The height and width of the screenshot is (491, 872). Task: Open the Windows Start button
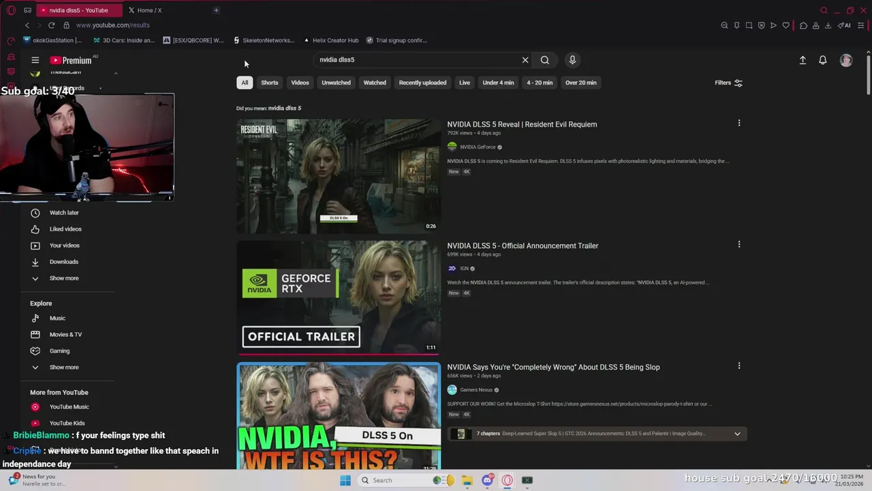(345, 480)
